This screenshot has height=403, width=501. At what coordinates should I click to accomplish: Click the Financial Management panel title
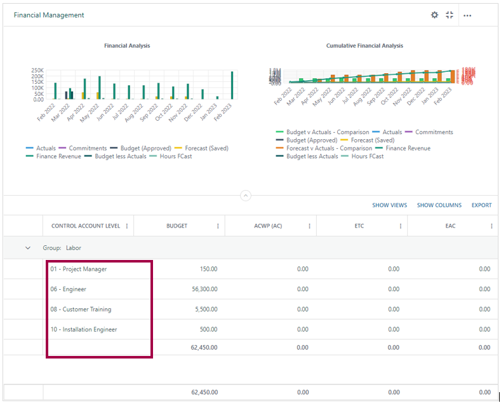(x=49, y=15)
